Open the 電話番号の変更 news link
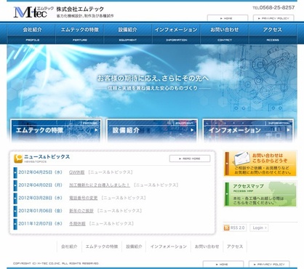Screen dimensions: 304x269 point(83,198)
